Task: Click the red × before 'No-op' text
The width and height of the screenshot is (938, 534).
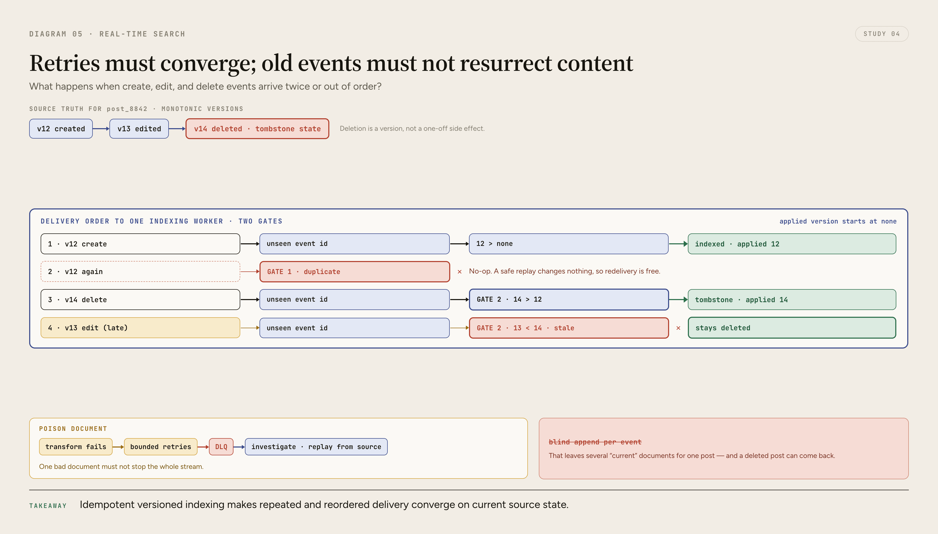Action: [x=460, y=272]
